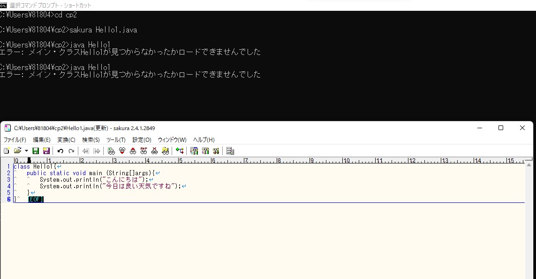Click the tag jump back icon
This screenshot has height=279, width=536.
click(x=86, y=151)
